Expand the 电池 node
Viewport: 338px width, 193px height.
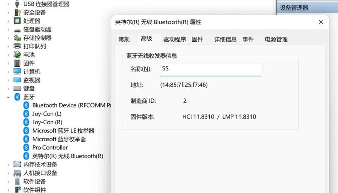pyautogui.click(x=8, y=55)
